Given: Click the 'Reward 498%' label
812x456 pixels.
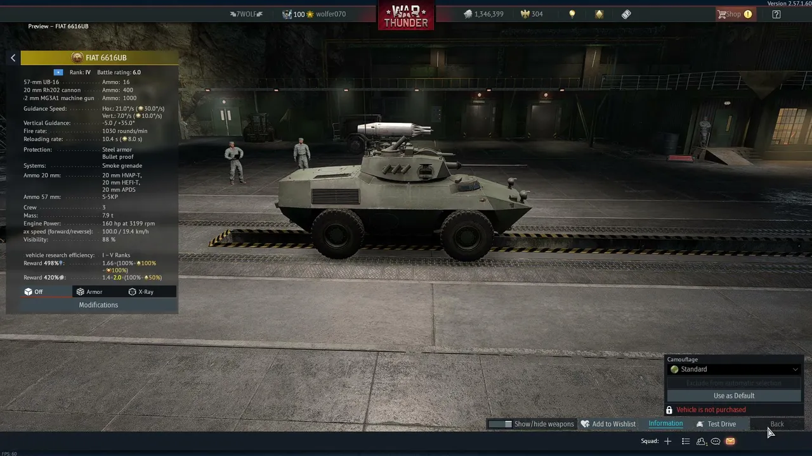Looking at the screenshot, I should tap(44, 263).
